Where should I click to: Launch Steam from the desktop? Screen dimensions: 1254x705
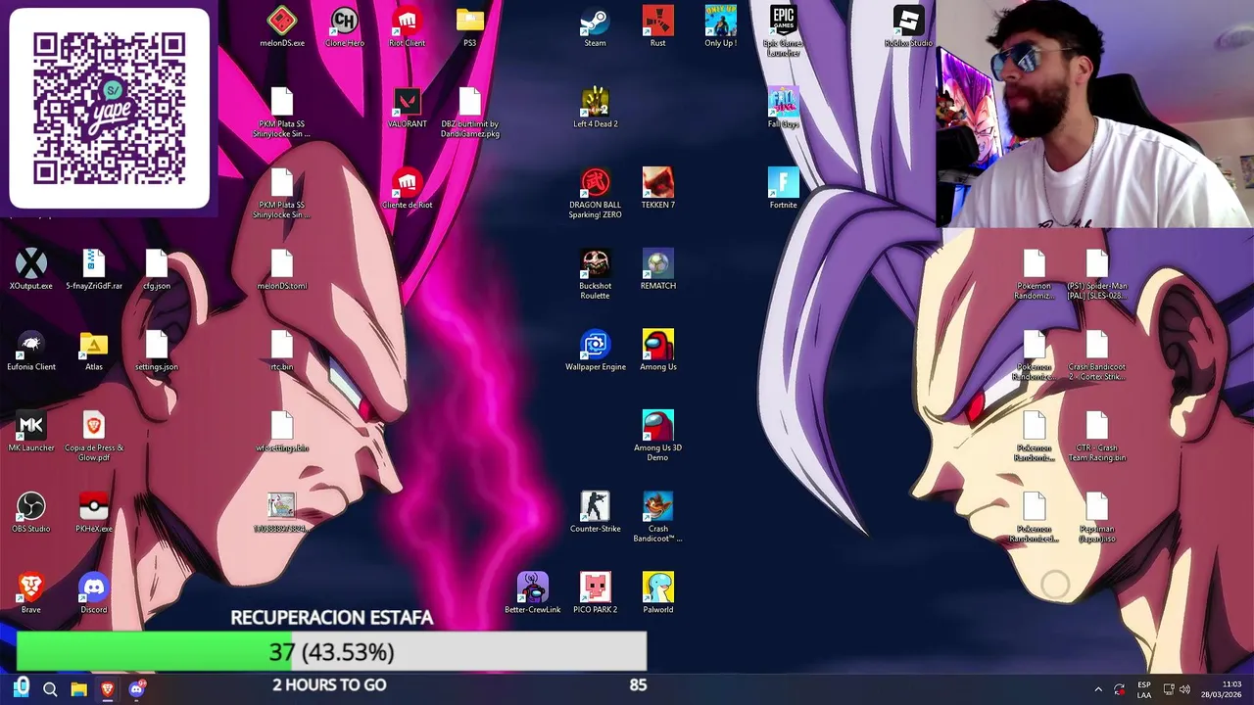click(x=595, y=27)
